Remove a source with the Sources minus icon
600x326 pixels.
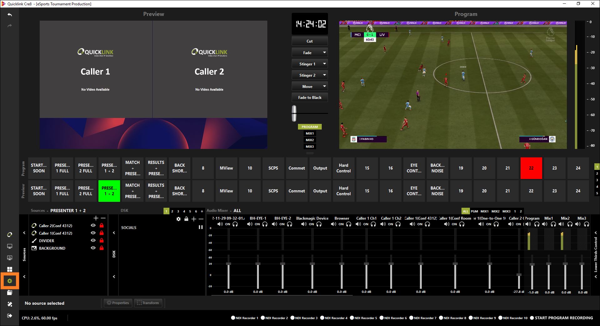click(103, 218)
